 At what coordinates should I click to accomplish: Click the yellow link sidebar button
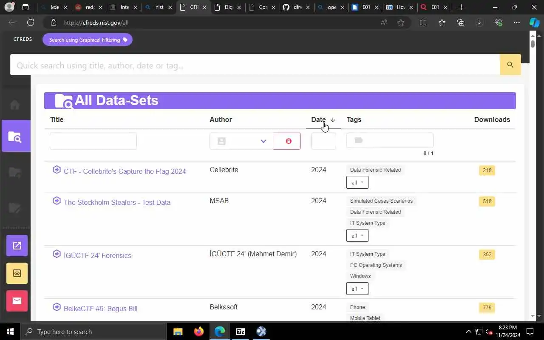click(x=17, y=273)
